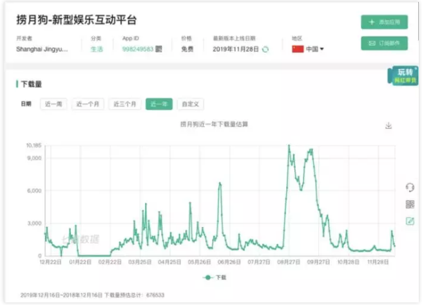Viewport: 422px width, 305px height.
Task: Open the 自定义 custom date range
Action: (191, 104)
